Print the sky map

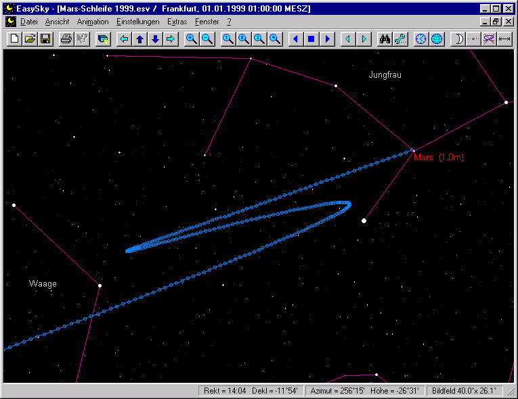(66, 39)
